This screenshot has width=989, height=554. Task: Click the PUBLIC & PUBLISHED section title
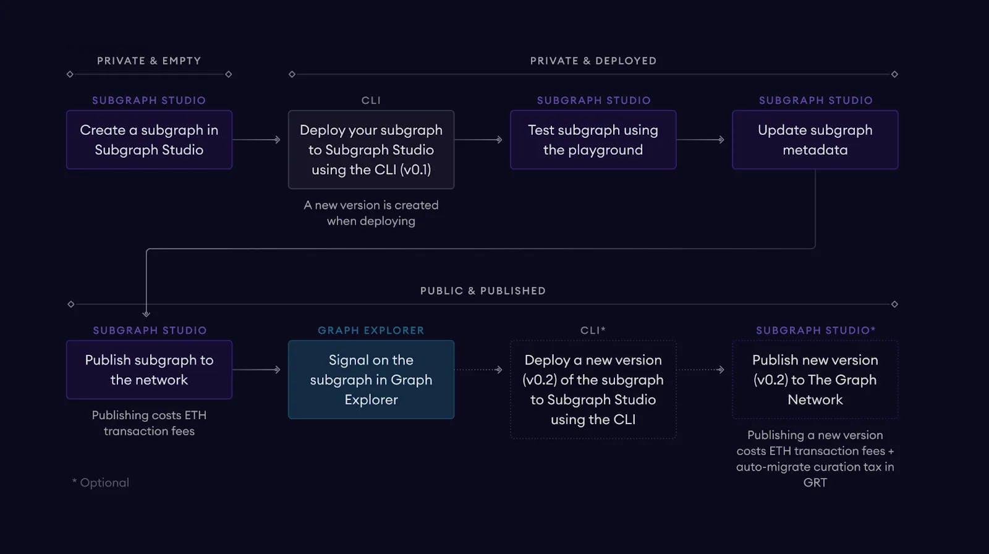(483, 291)
